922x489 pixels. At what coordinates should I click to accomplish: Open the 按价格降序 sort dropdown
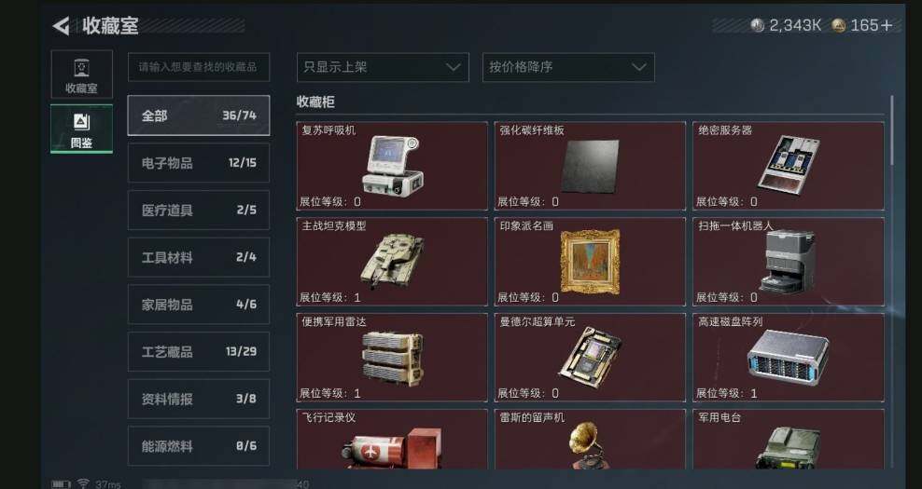pos(568,67)
